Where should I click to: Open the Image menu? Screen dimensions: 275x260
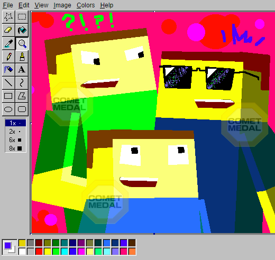coord(62,5)
